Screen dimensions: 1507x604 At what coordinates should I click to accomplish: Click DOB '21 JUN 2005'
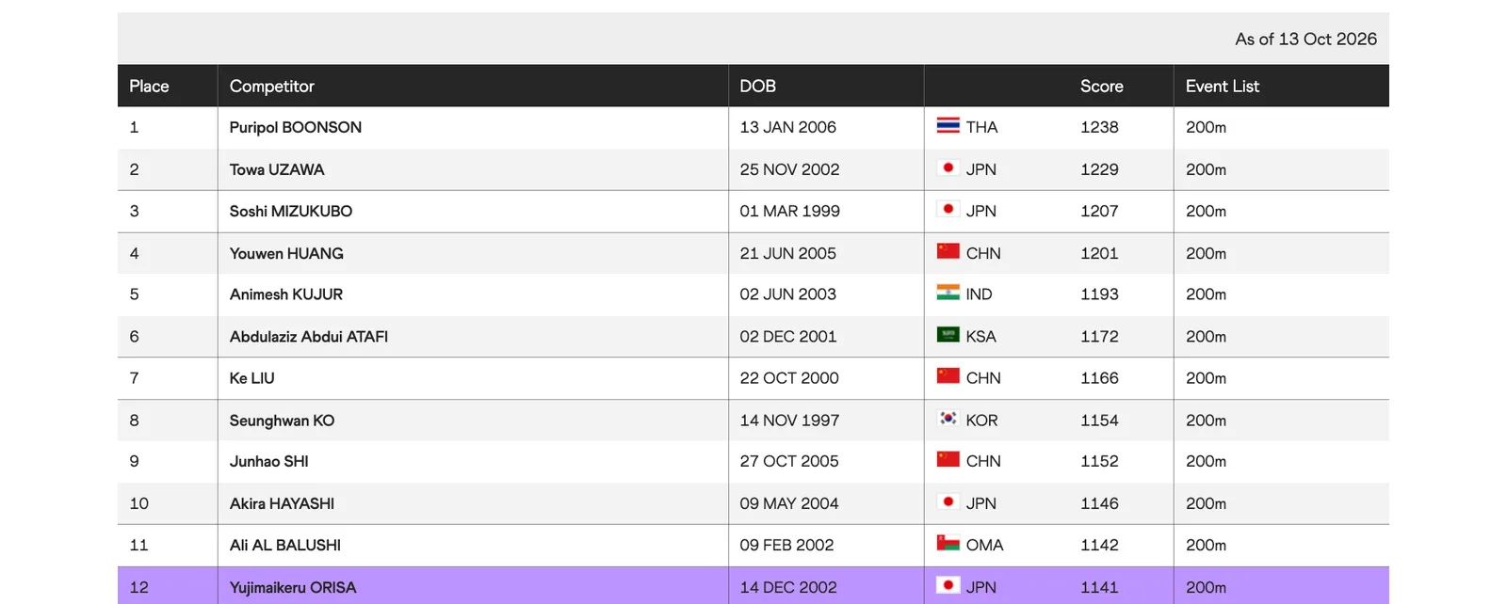[x=788, y=253]
